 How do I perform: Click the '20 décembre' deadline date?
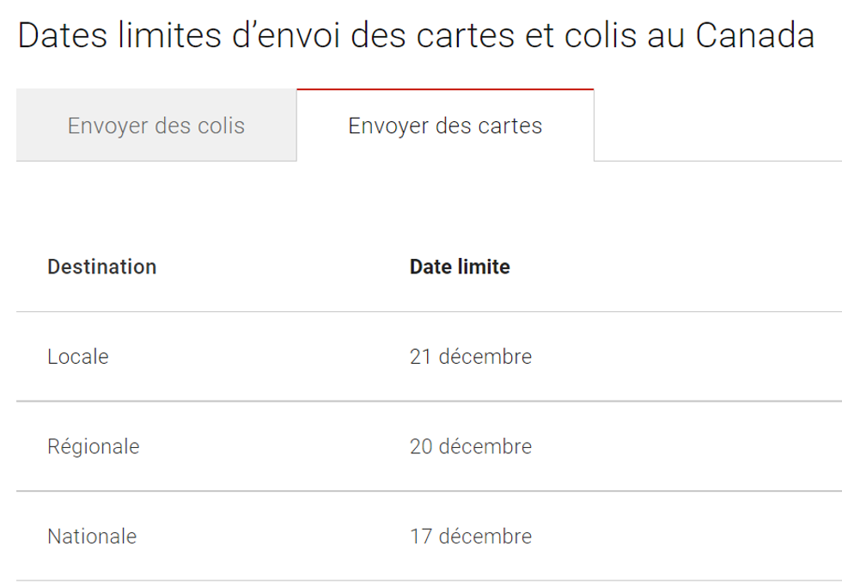tap(470, 446)
